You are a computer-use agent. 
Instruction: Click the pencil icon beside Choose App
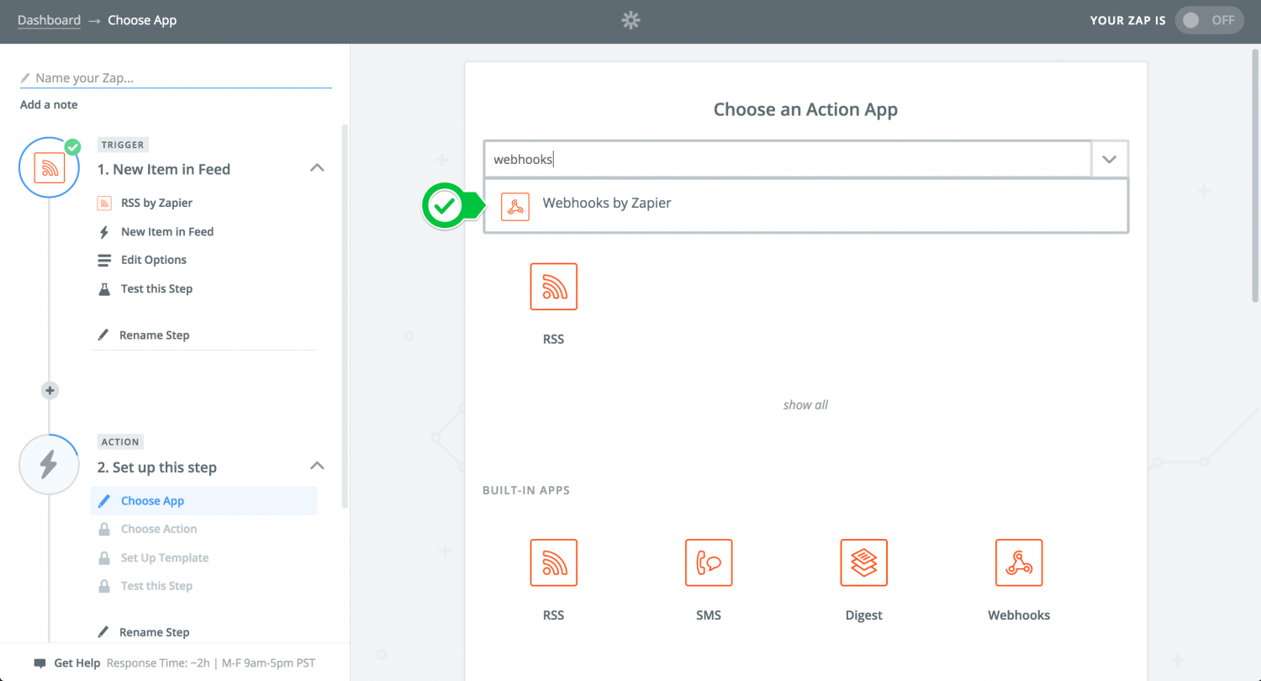point(104,501)
